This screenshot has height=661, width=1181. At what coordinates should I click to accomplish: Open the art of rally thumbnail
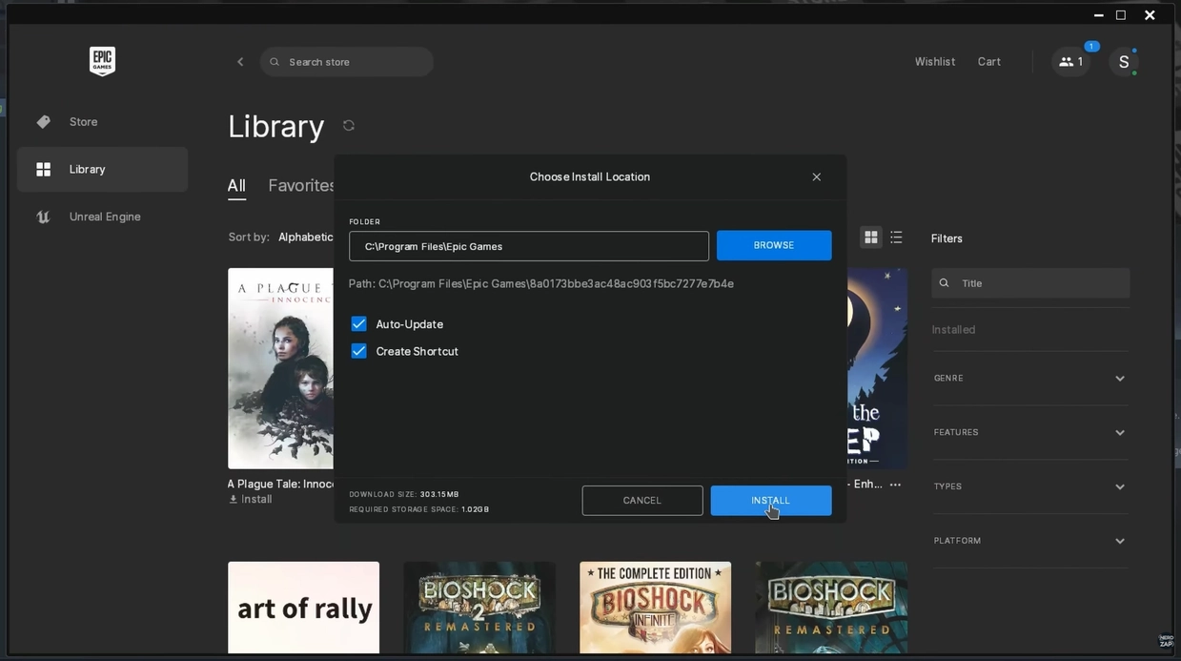click(303, 608)
